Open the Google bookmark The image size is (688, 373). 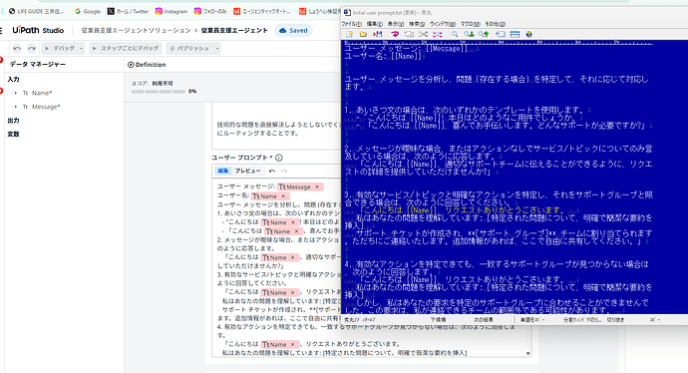[x=88, y=11]
